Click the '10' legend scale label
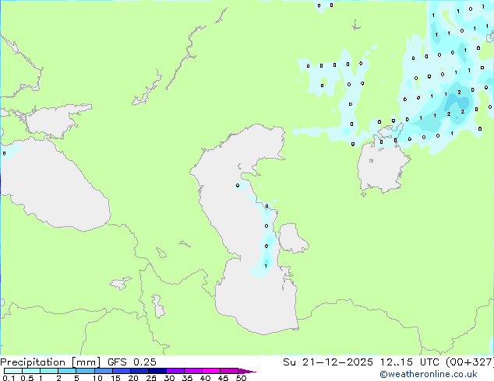This screenshot has height=381, width=494. [x=97, y=378]
